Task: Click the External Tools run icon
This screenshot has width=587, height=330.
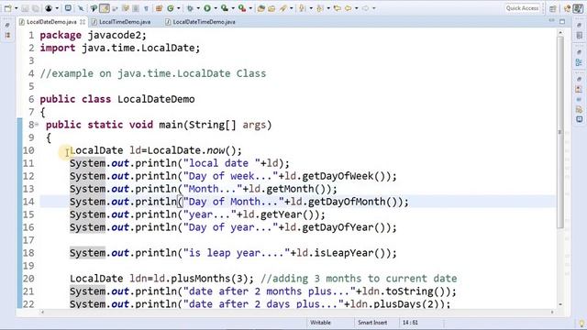Action: pos(242,8)
